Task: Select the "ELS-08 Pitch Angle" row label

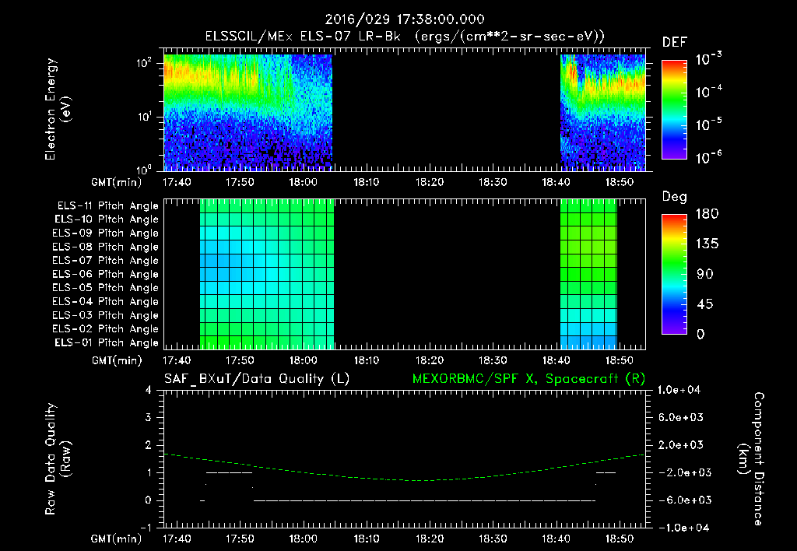Action: (106, 247)
